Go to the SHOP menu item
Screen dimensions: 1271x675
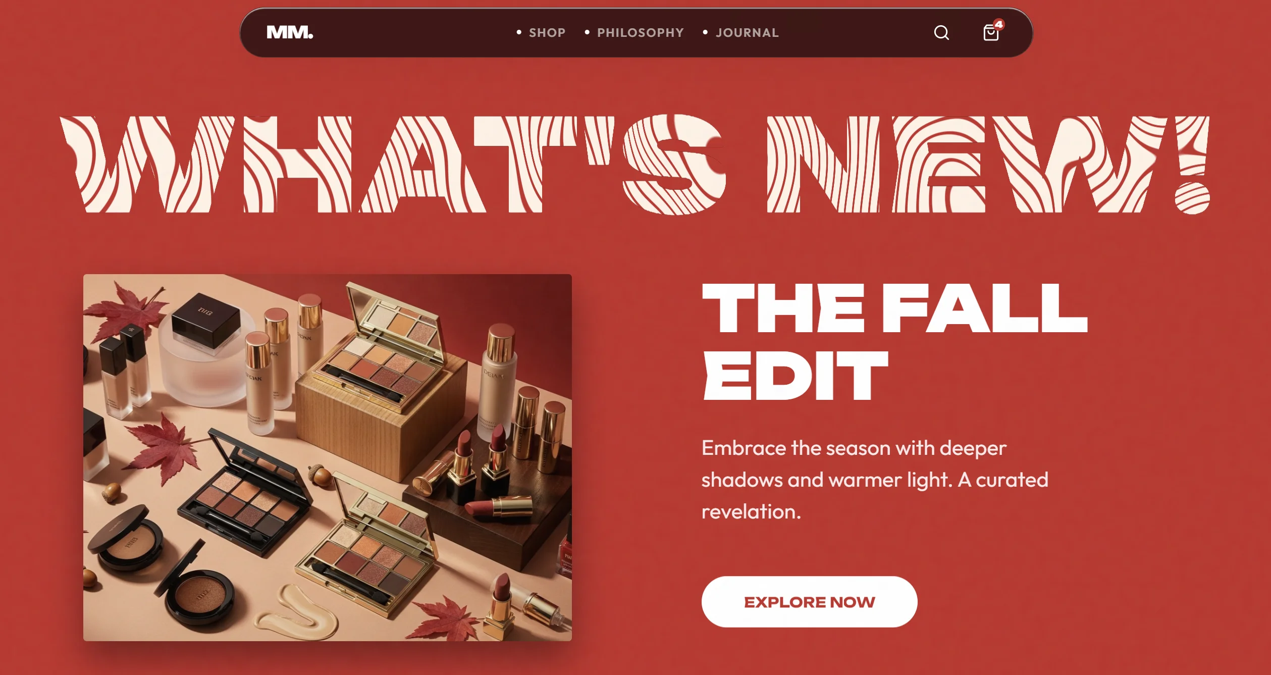click(x=547, y=33)
